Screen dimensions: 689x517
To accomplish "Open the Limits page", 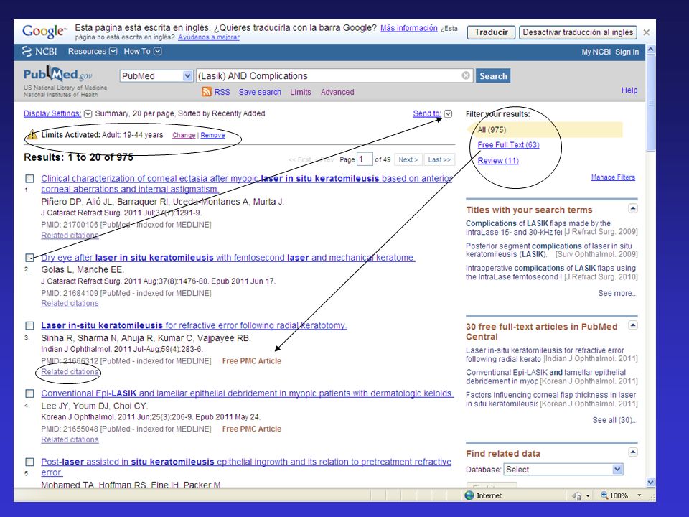I will pos(301,92).
